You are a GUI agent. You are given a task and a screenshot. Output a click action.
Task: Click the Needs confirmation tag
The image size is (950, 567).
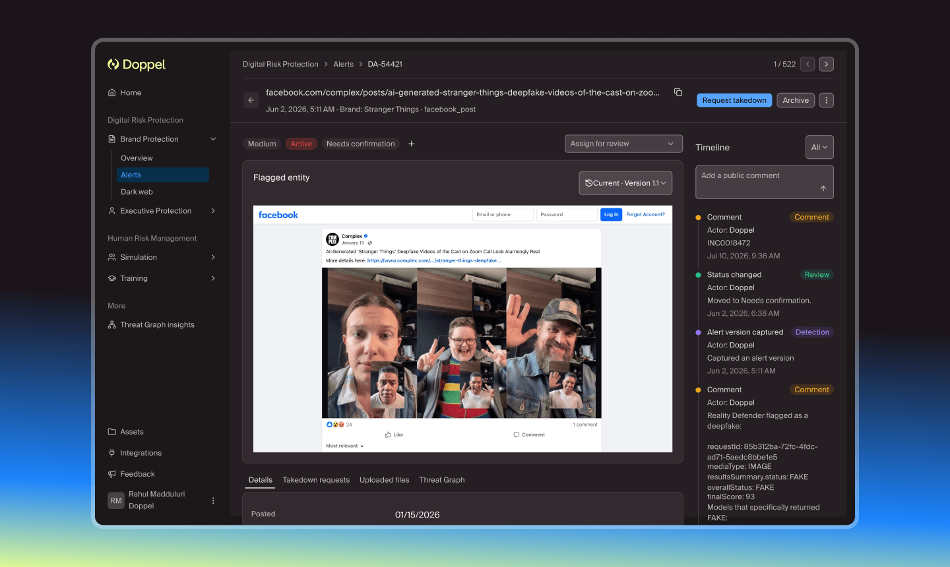tap(361, 144)
